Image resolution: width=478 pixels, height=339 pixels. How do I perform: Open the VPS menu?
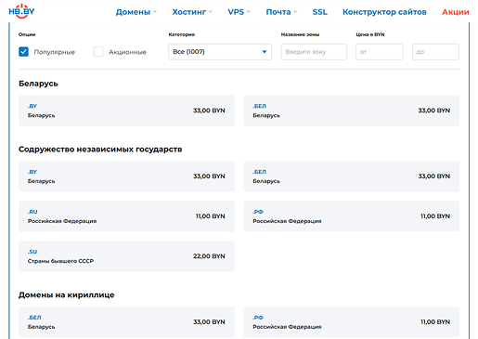pos(239,12)
